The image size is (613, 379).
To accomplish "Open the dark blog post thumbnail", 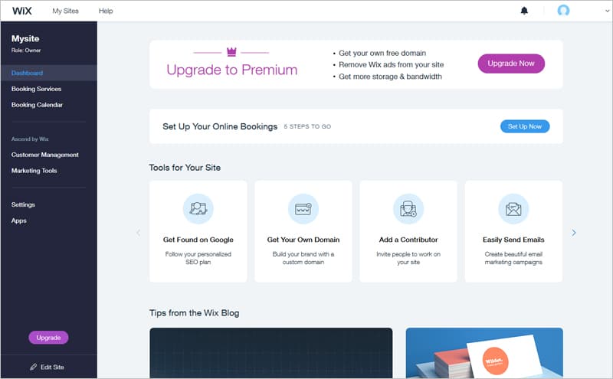I will click(271, 353).
